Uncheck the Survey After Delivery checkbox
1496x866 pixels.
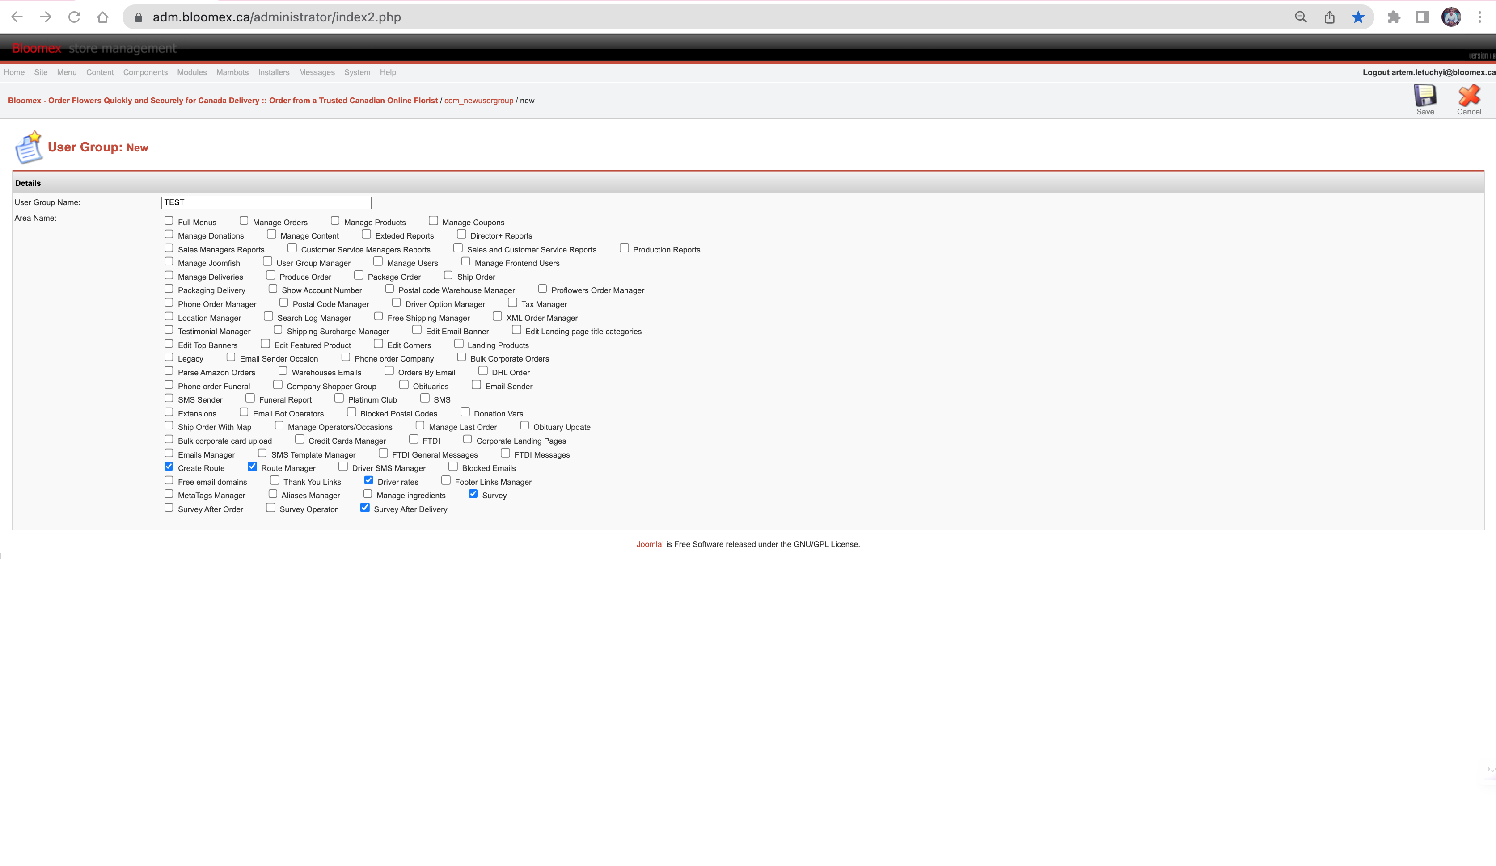365,507
